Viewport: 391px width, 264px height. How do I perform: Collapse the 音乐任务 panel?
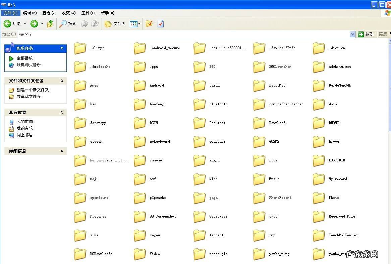click(62, 48)
